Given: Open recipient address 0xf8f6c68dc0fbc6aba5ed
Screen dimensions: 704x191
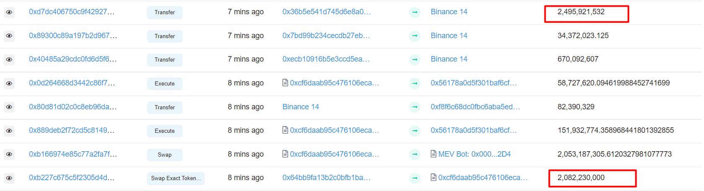Looking at the screenshot, I should click(x=475, y=107).
